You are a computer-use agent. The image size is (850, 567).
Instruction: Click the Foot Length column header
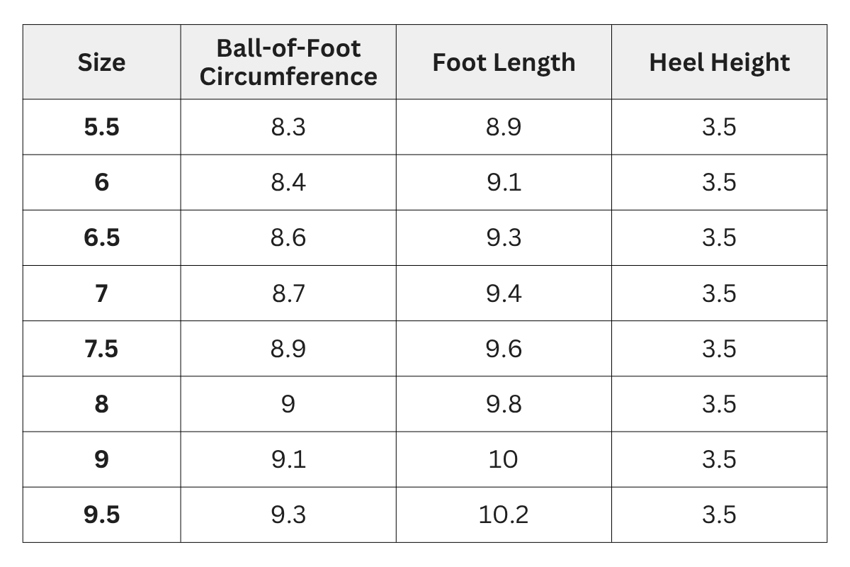click(504, 62)
